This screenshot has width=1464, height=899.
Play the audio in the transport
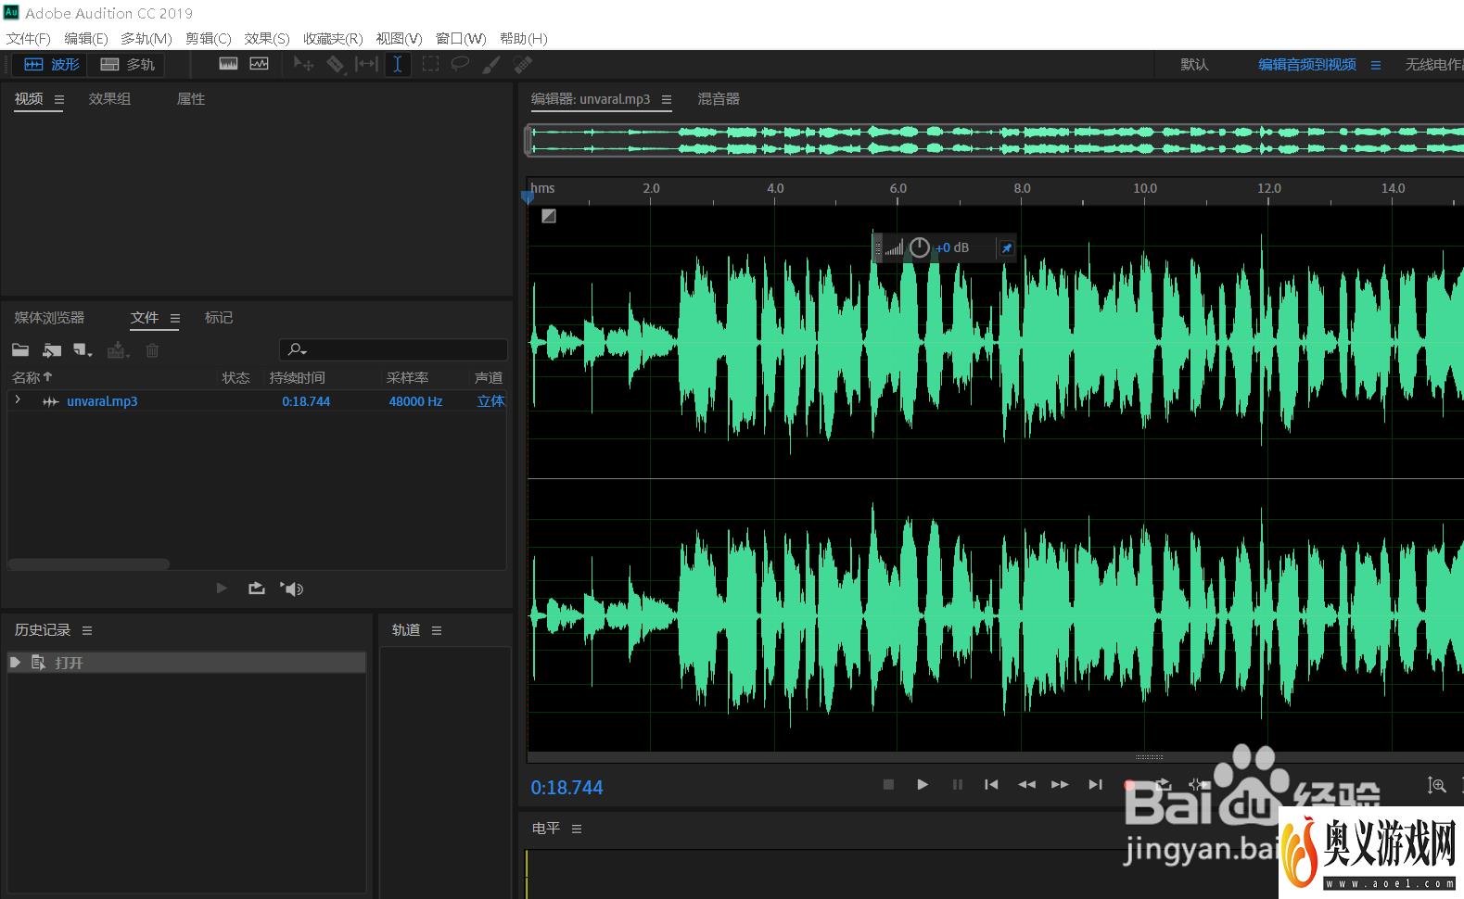coord(923,784)
